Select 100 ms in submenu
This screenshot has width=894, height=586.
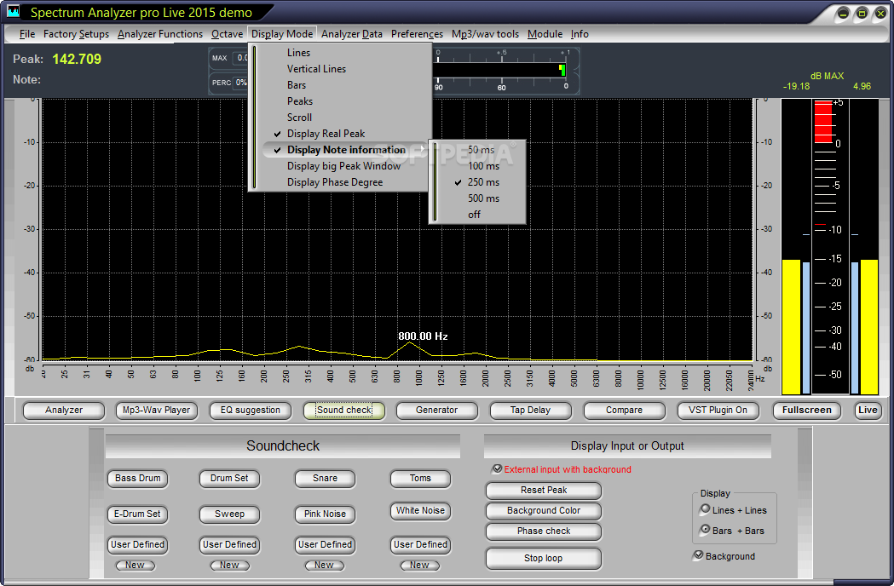click(482, 166)
